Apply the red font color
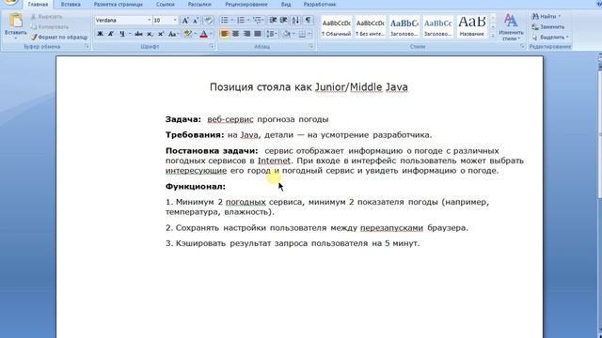Viewport: 602px width, 338px height. [x=204, y=34]
